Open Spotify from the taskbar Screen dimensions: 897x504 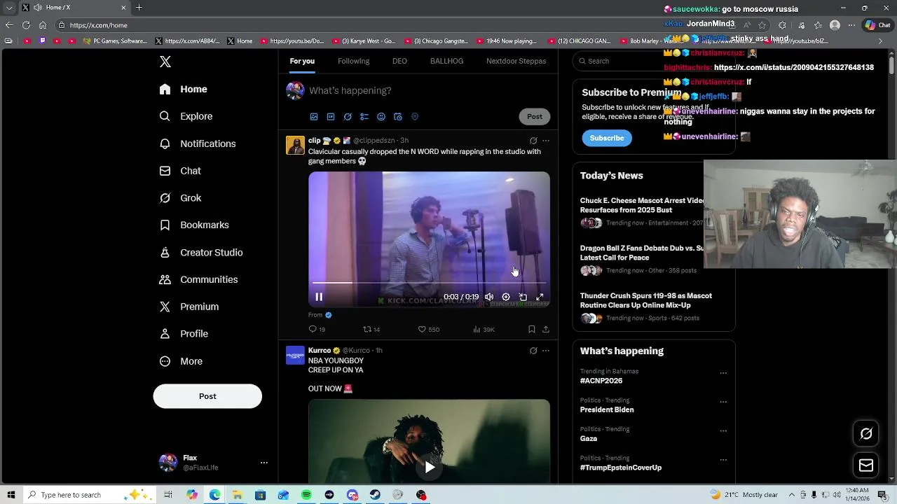(x=306, y=495)
